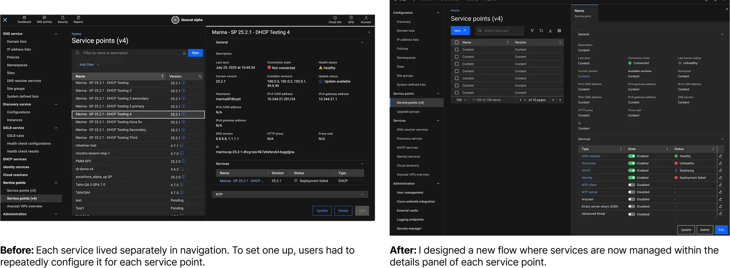Open DNS activity from Before window's top bar
This screenshot has width=730, height=268.
point(44,20)
